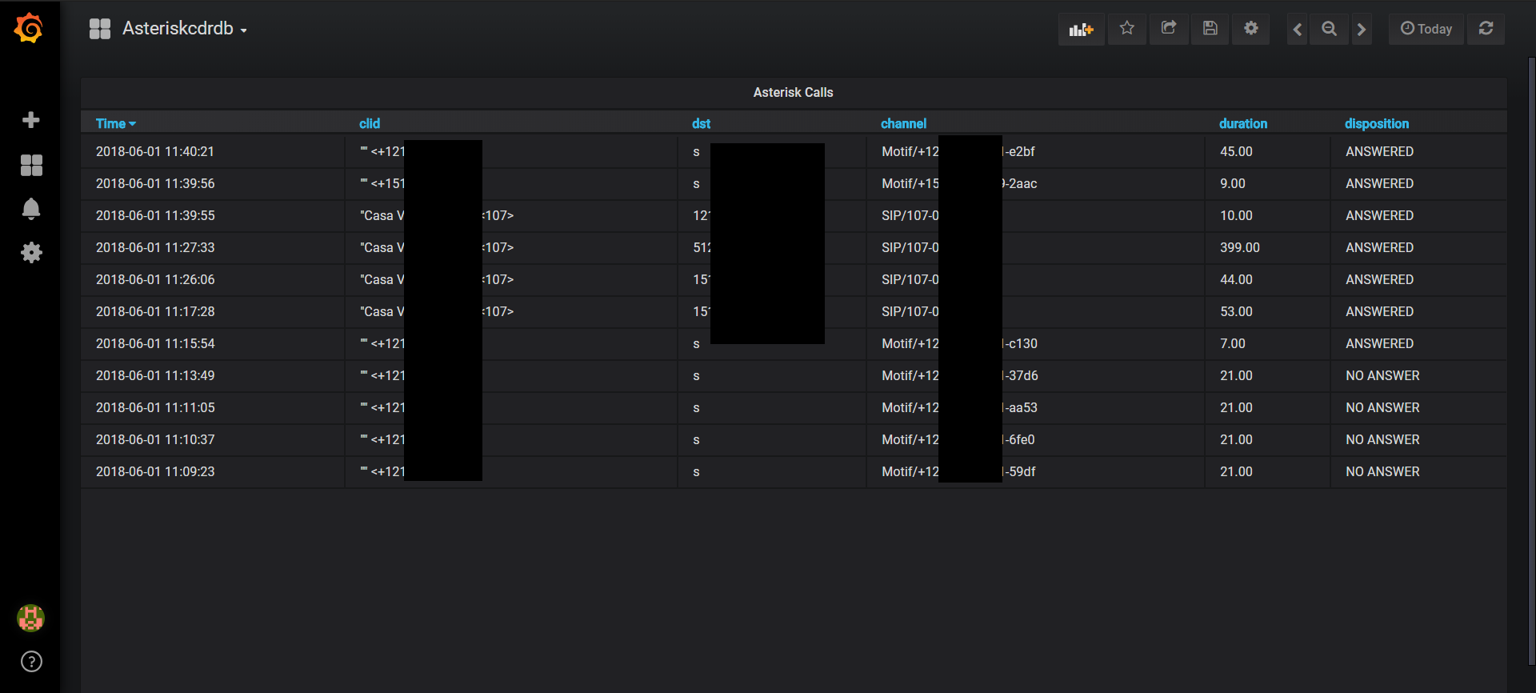Image resolution: width=1536 pixels, height=693 pixels.
Task: Sort table by dst column
Action: [x=701, y=123]
